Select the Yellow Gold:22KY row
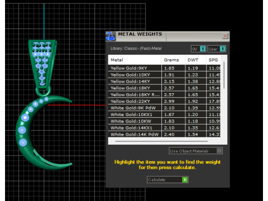Viewport: 268px width, 201px height. pyautogui.click(x=164, y=101)
